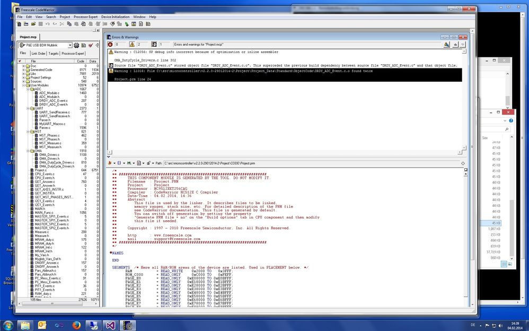Click the next message down arrow in Errors window
This screenshot has height=331, width=529.
click(463, 44)
